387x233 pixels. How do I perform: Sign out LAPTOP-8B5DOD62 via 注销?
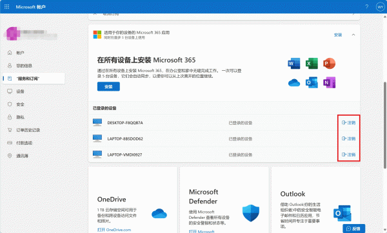tap(348, 138)
